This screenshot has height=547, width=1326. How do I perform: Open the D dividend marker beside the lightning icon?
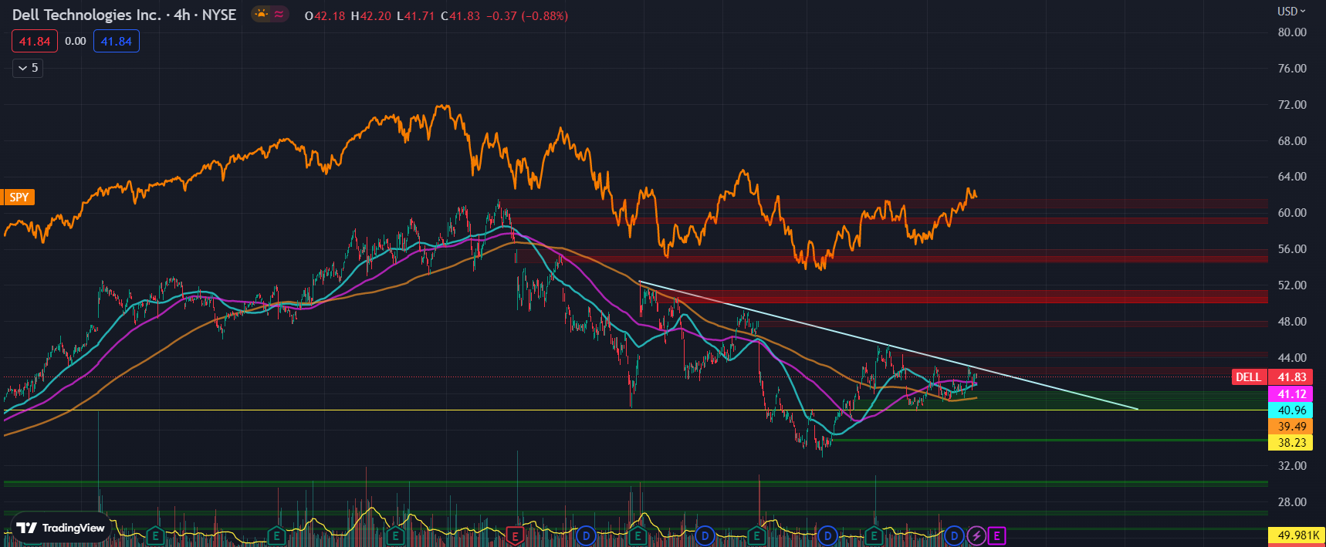(955, 535)
